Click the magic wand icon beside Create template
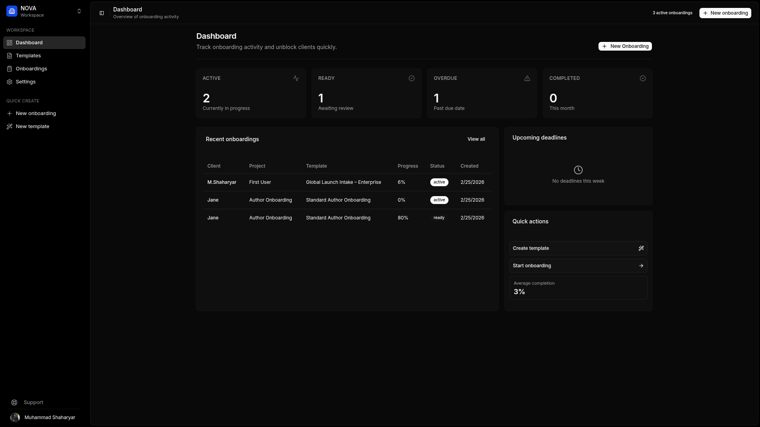760x427 pixels. point(641,248)
